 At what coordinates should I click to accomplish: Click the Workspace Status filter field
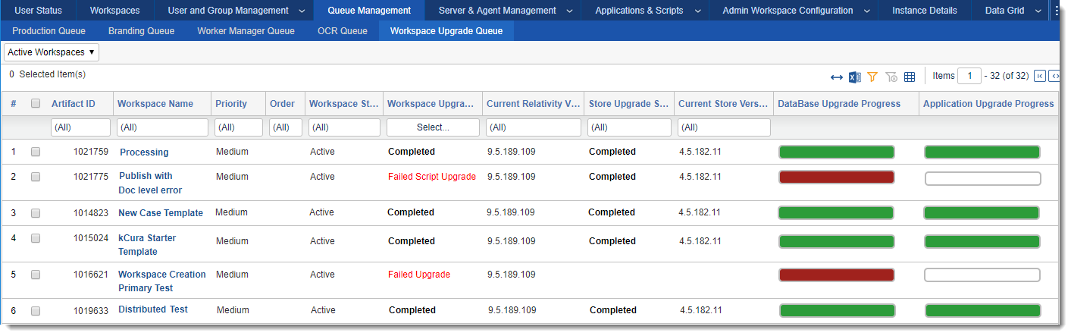coord(344,127)
